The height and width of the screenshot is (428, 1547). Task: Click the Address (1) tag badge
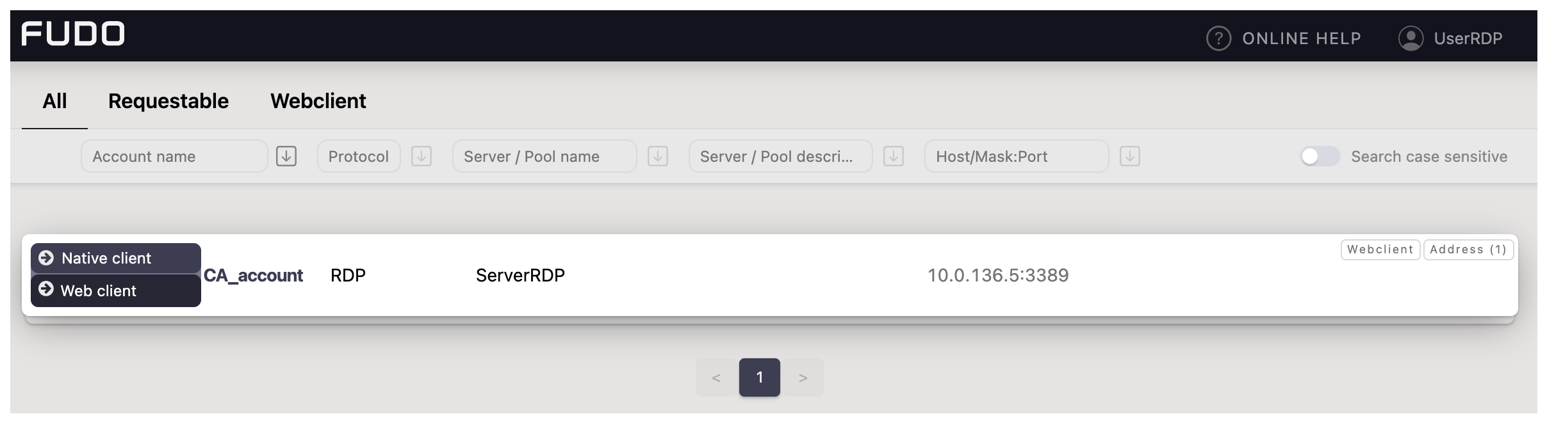coord(1468,250)
